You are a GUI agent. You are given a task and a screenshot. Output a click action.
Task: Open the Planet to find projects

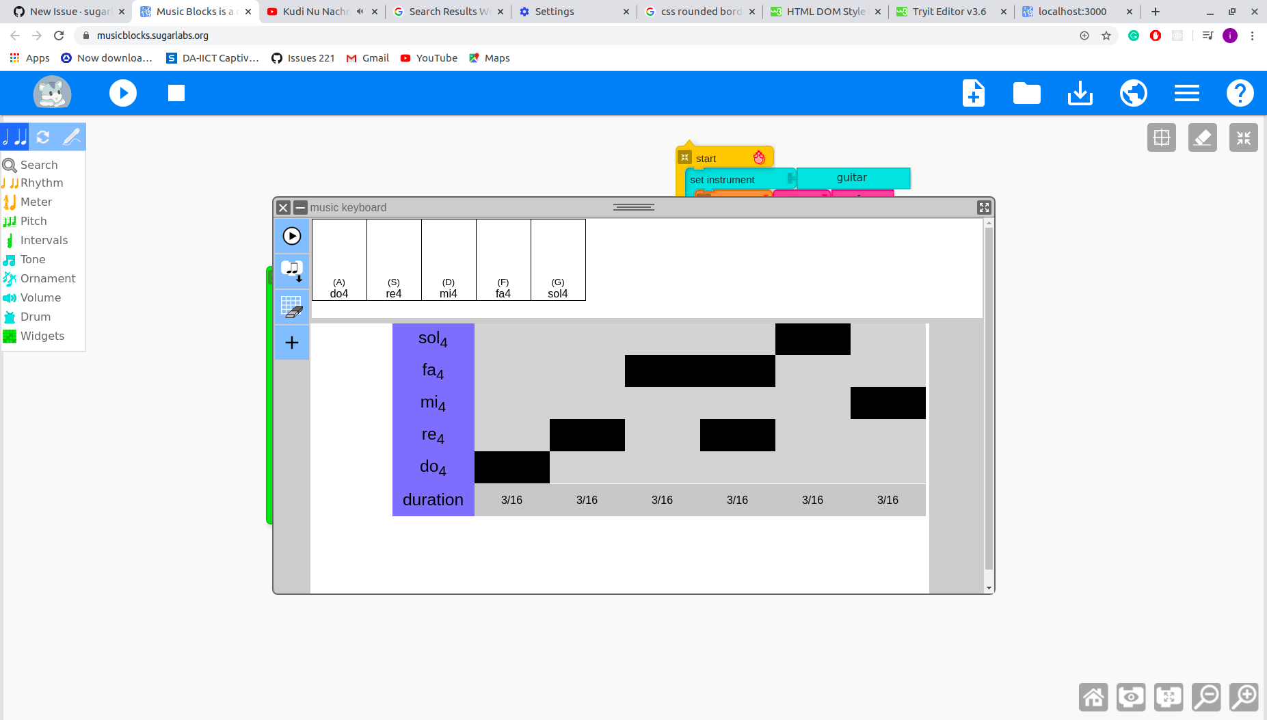coord(1132,93)
